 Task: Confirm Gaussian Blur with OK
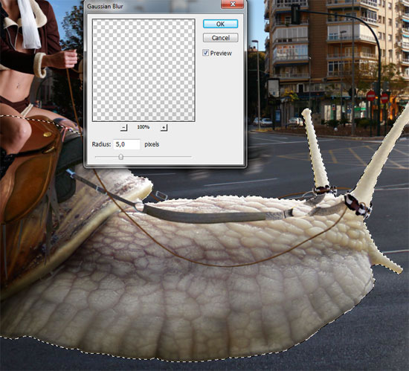pyautogui.click(x=220, y=24)
